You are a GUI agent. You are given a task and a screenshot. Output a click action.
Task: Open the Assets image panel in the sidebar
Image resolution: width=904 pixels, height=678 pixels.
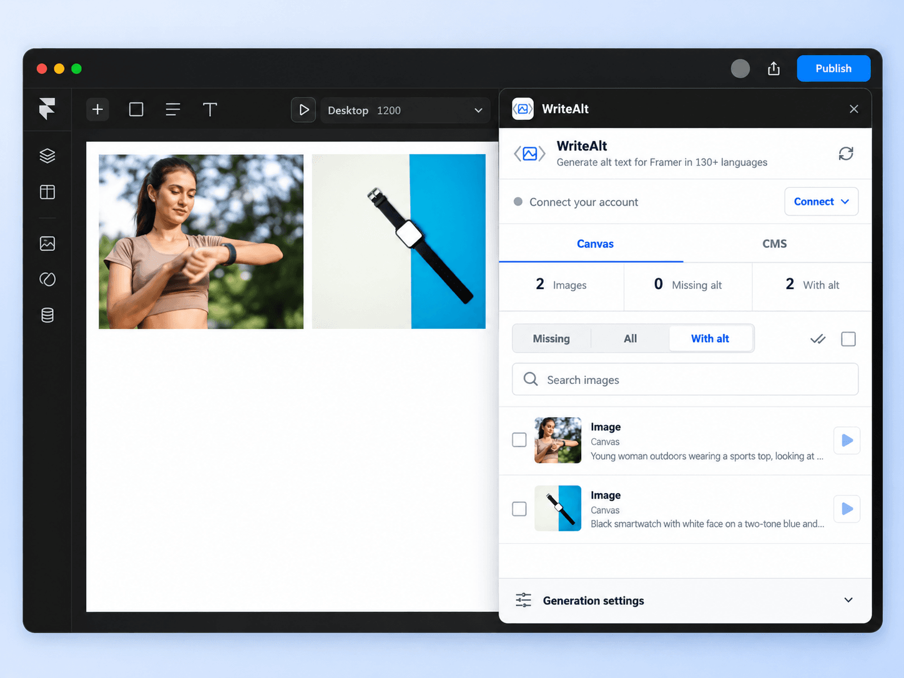tap(47, 243)
